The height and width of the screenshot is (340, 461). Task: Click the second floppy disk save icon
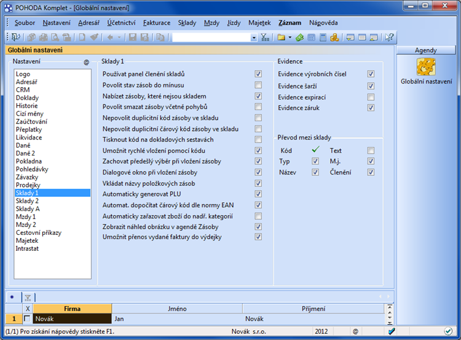(144, 37)
